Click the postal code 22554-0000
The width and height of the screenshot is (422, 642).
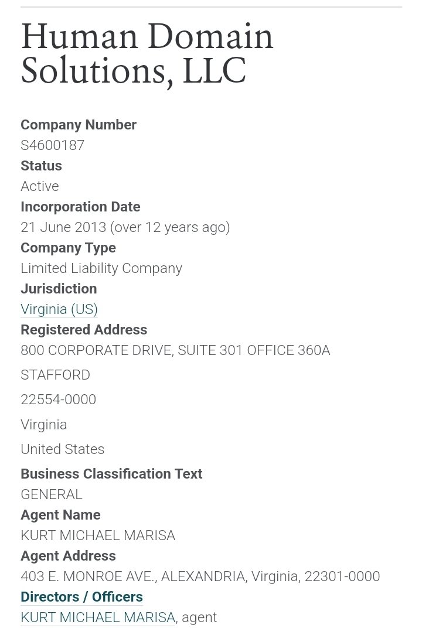pos(58,399)
